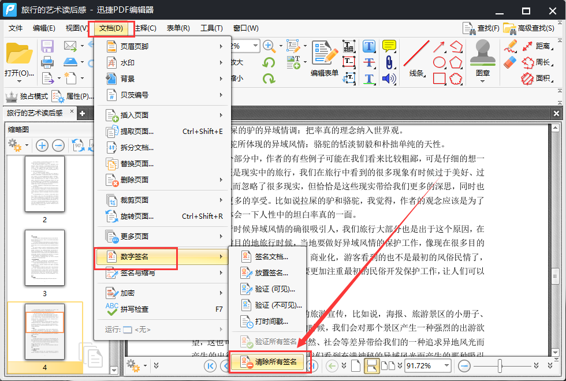Image resolution: width=566 pixels, height=381 pixels.
Task: Select the 面积 area tool
Action: click(x=538, y=79)
